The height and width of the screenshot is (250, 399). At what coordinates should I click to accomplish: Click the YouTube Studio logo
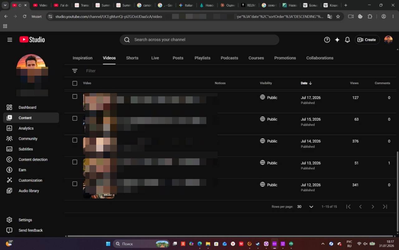click(32, 40)
